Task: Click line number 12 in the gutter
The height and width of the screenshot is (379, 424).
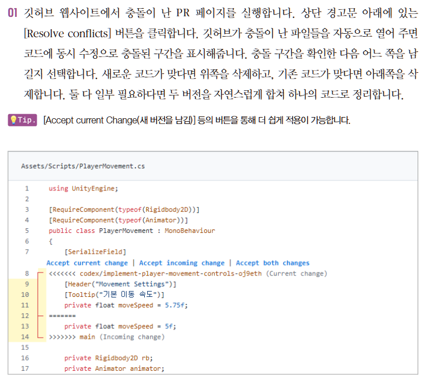Action: click(25, 316)
